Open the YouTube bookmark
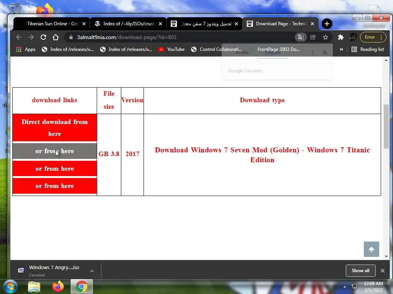This screenshot has width=393, height=294. 172,49
